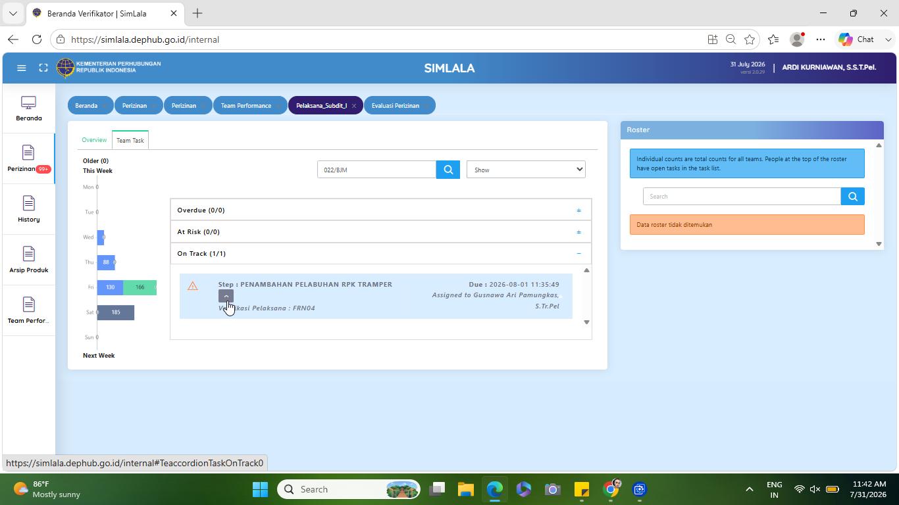The image size is (899, 505).
Task: Open Team Performance sidebar icon
Action: [28, 304]
